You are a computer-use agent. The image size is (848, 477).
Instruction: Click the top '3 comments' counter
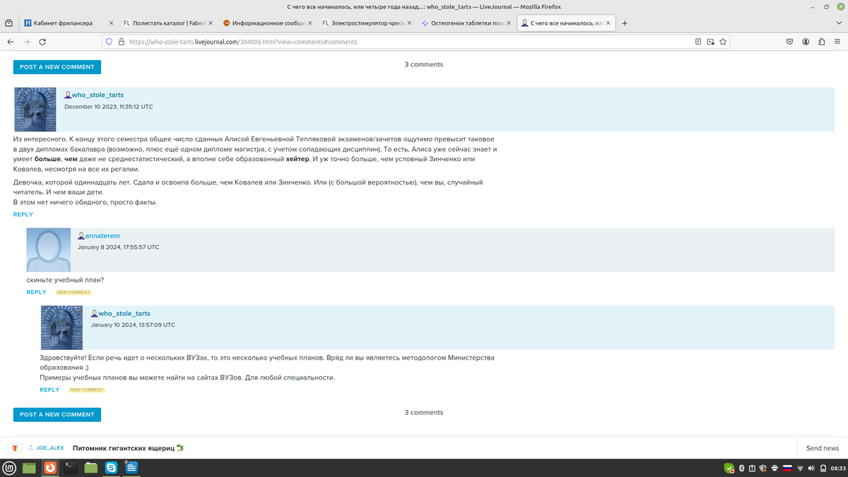click(424, 64)
